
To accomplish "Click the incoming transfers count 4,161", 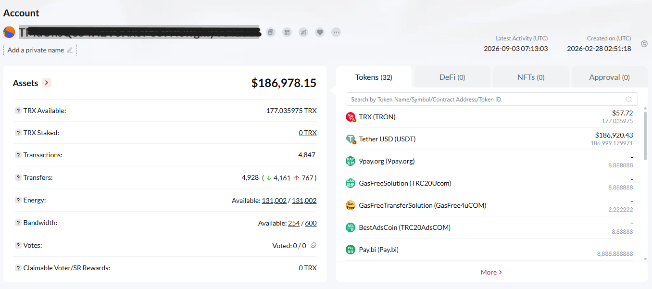I will (282, 178).
